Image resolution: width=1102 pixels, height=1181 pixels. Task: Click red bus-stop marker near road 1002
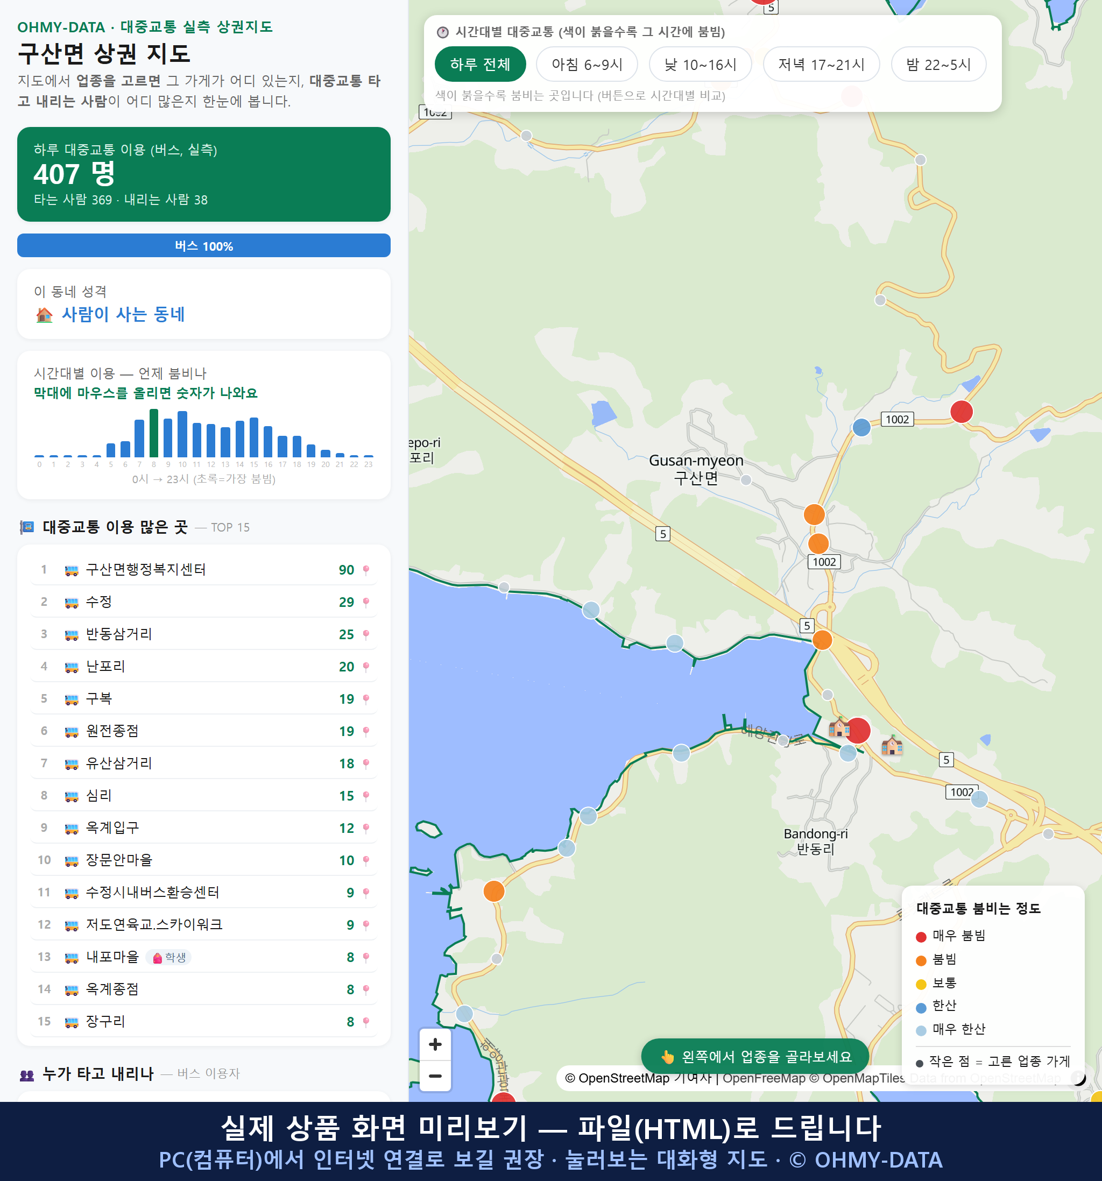point(961,411)
